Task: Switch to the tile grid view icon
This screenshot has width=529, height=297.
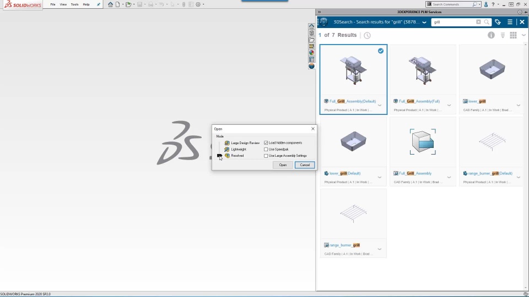Action: pos(513,35)
